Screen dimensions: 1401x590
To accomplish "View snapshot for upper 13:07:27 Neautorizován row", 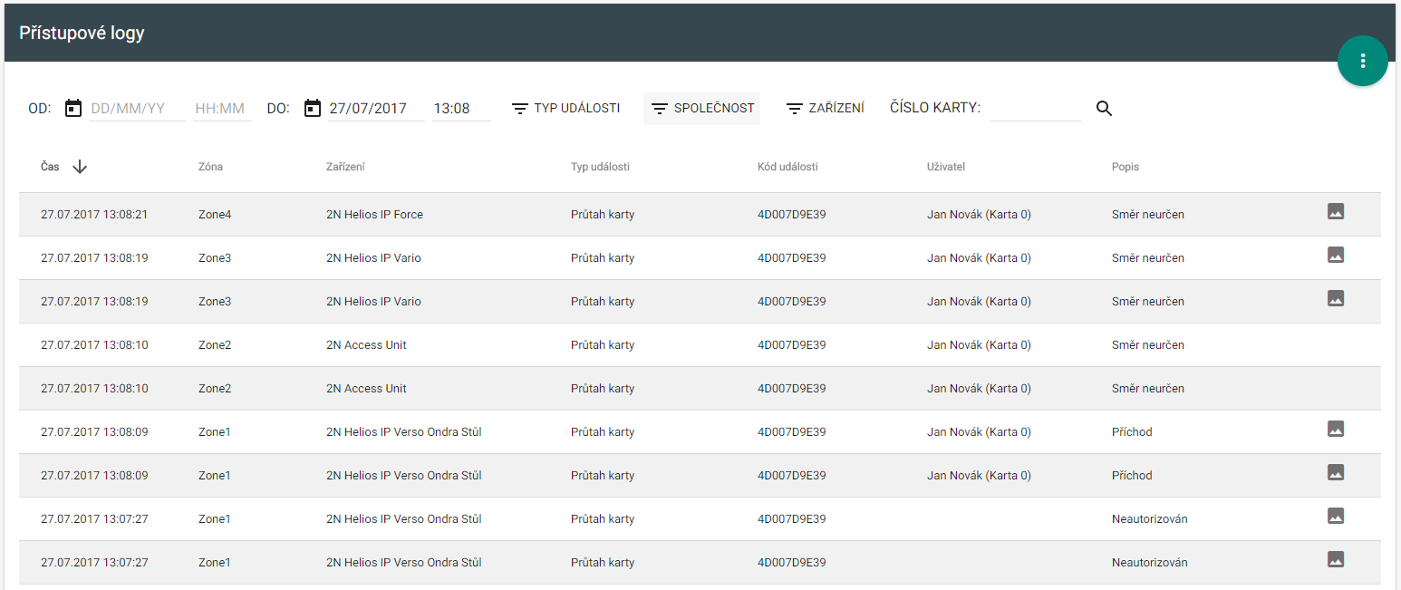I will click(1335, 516).
